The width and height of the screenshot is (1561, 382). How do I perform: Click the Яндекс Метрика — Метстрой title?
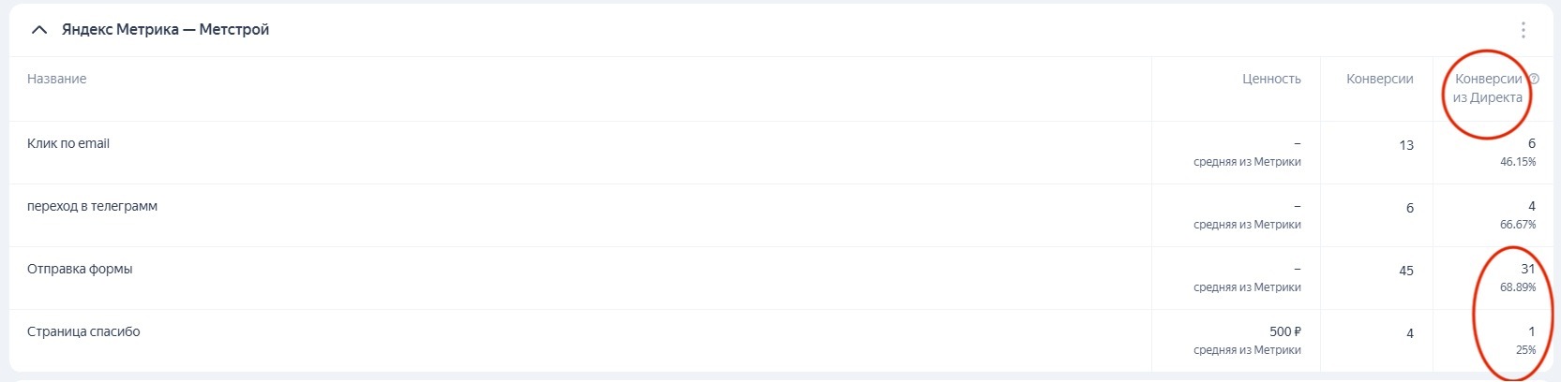coord(165,30)
